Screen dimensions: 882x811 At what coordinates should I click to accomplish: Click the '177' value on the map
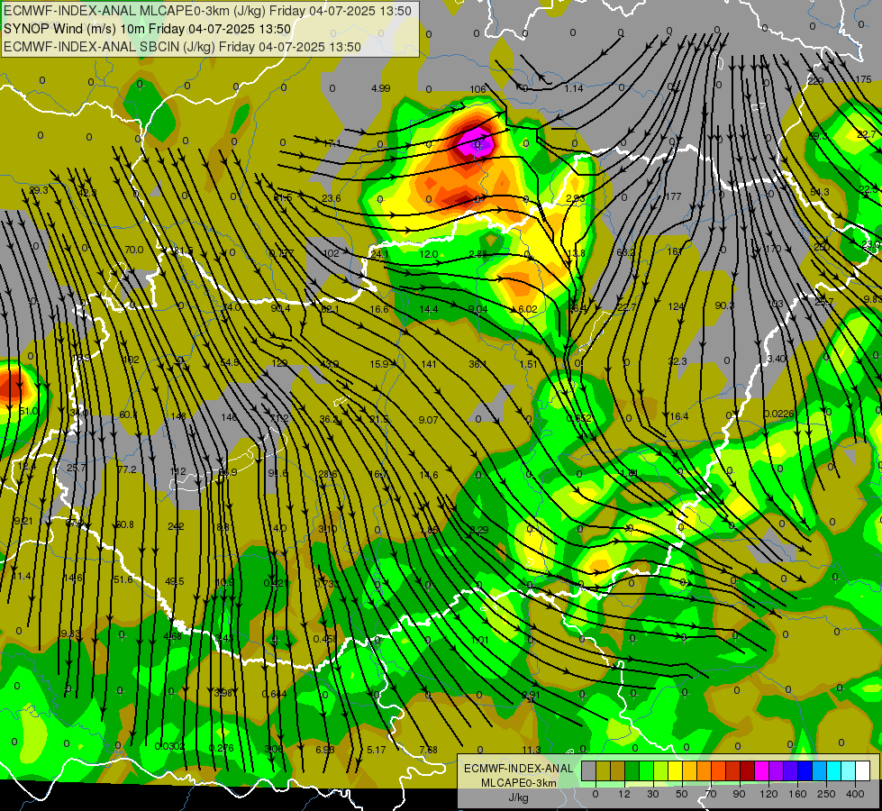tap(673, 196)
